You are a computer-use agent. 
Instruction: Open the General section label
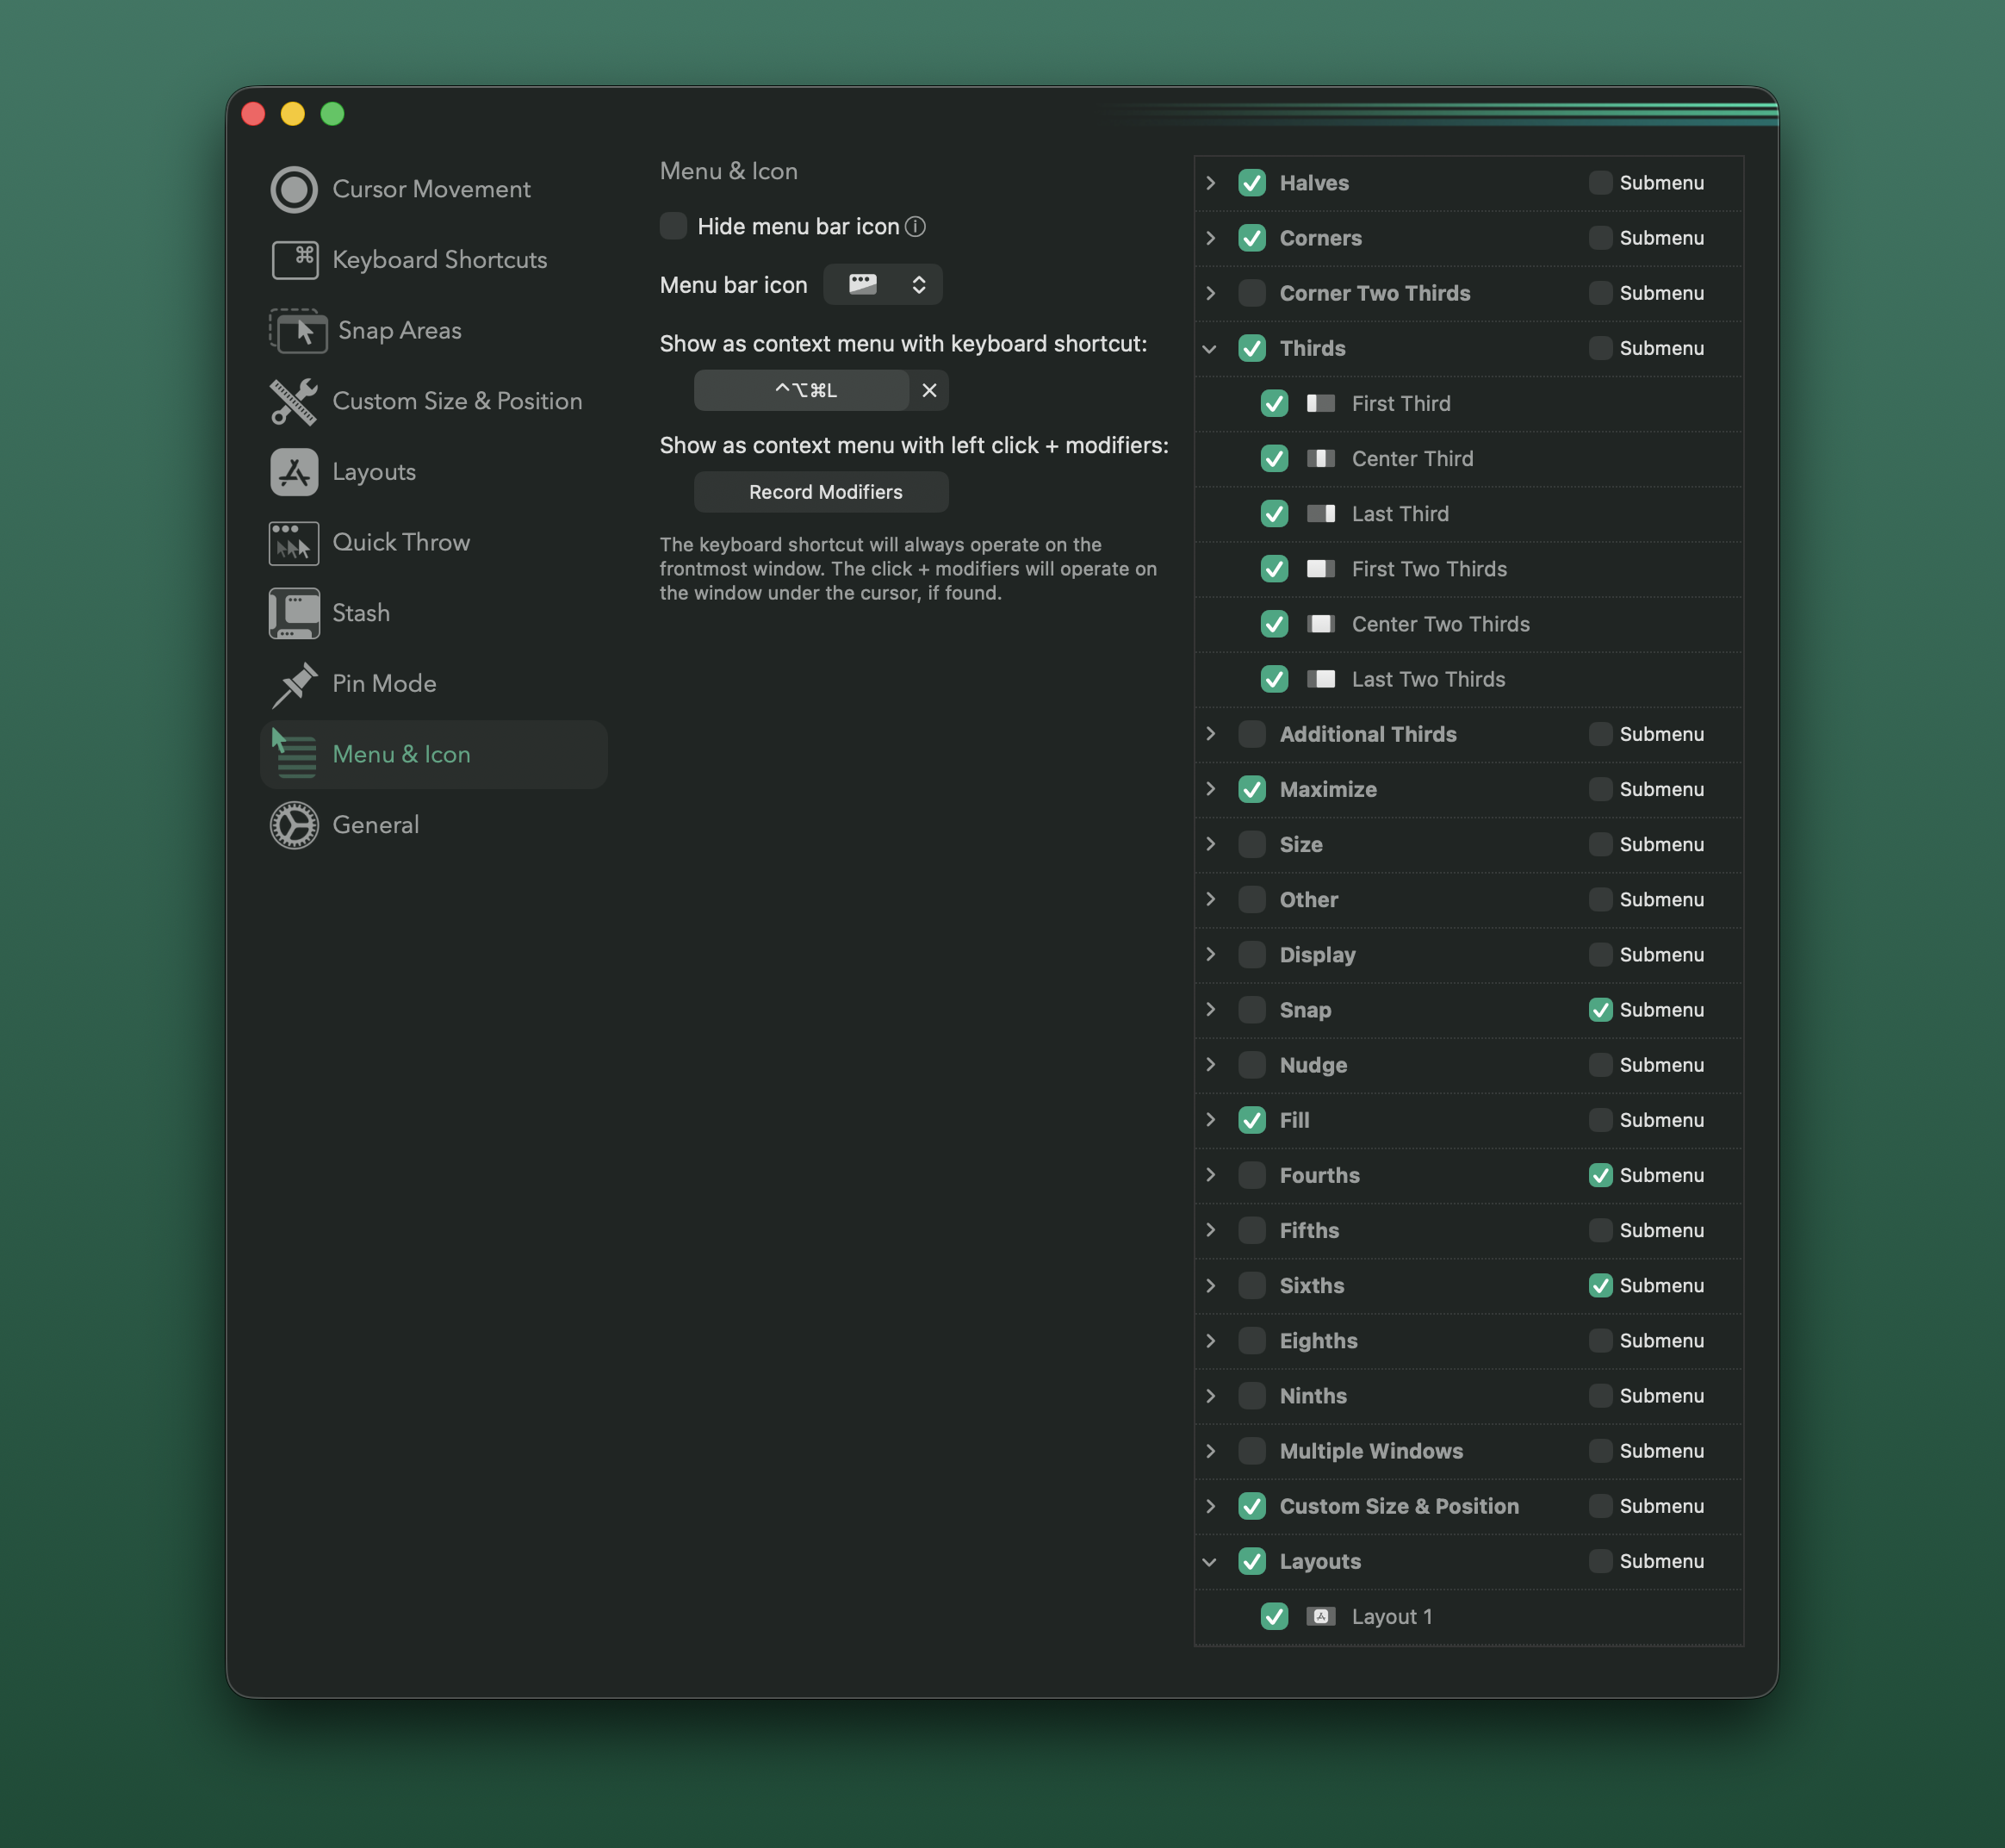tap(376, 825)
